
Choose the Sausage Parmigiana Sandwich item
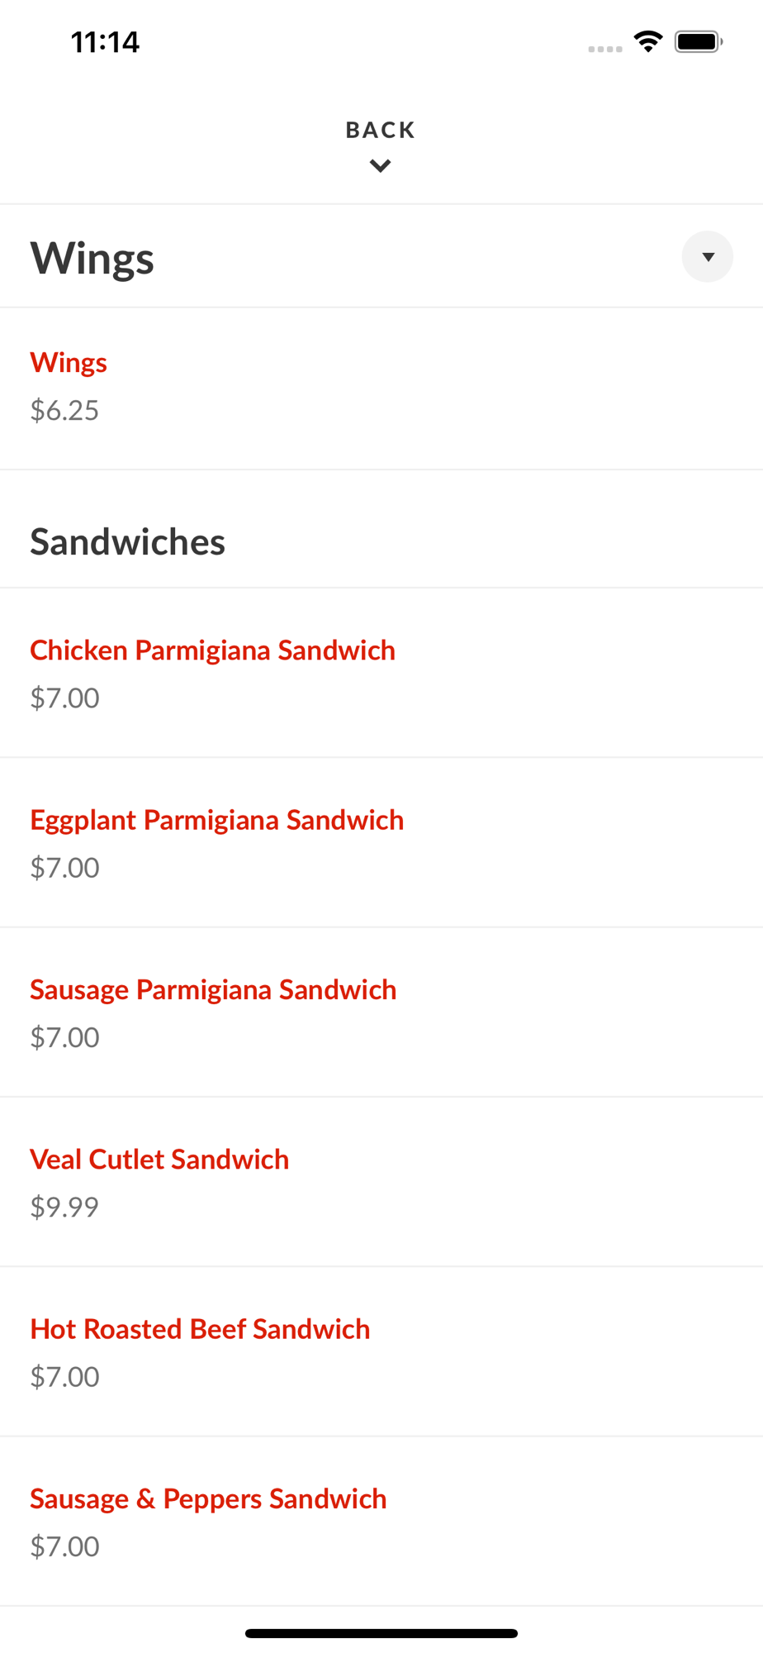pyautogui.click(x=213, y=989)
